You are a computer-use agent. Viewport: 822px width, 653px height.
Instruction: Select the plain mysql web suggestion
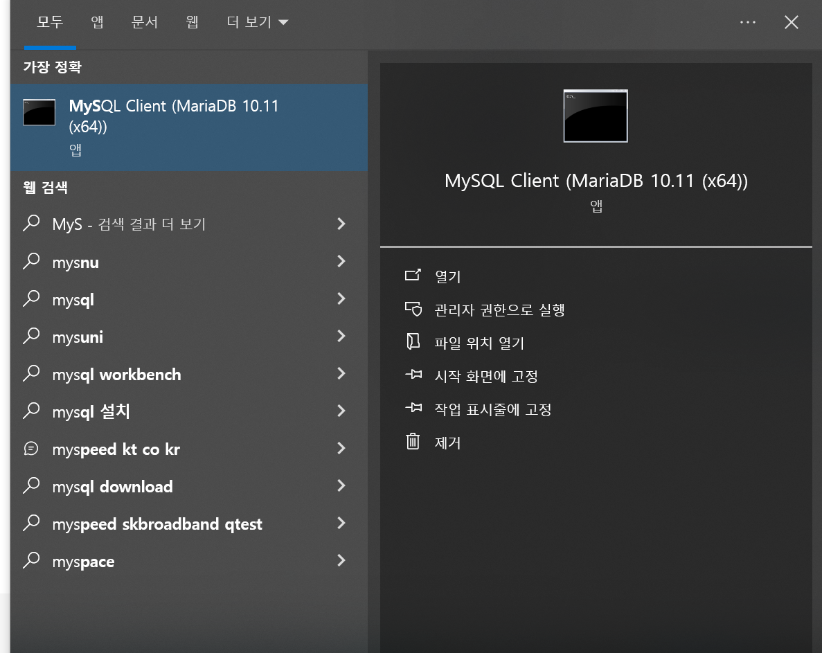189,299
